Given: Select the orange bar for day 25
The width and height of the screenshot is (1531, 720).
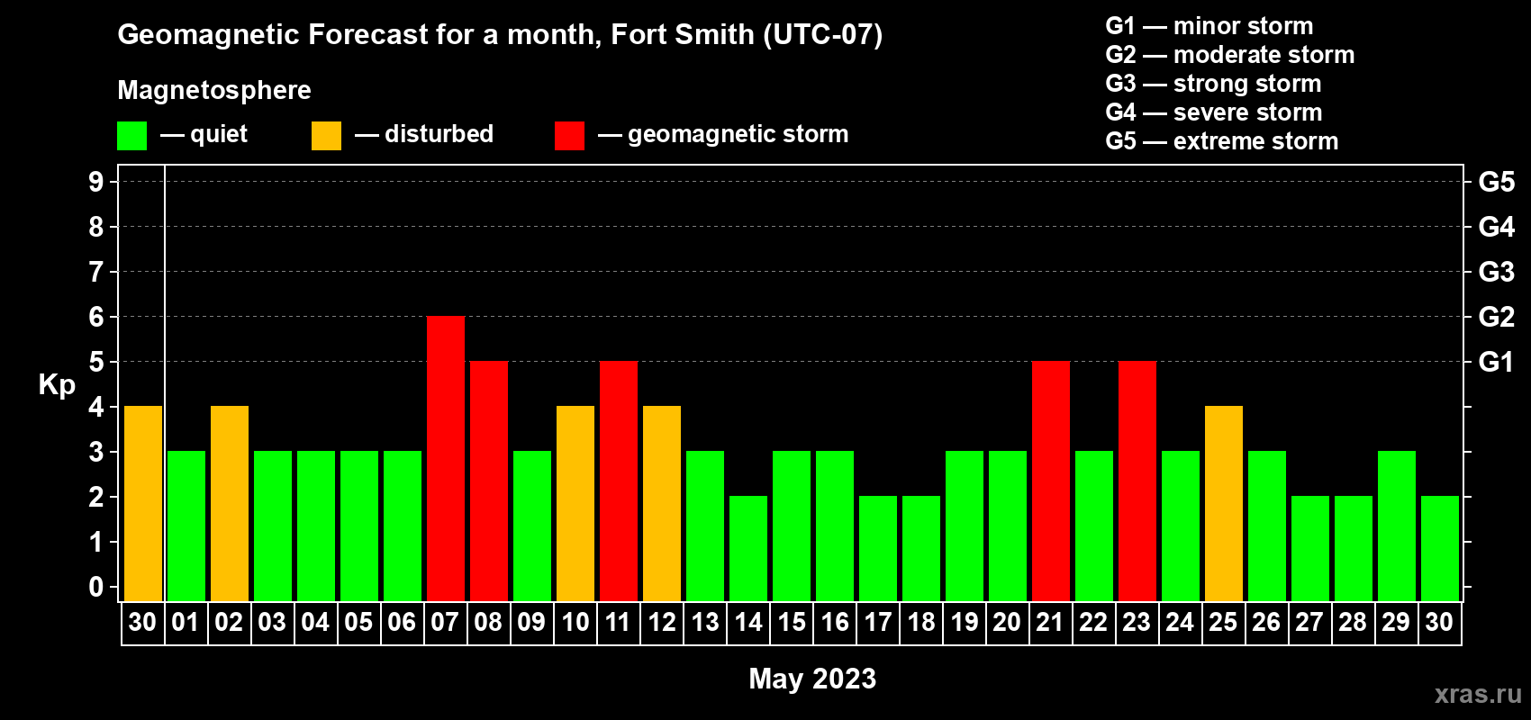Looking at the screenshot, I should coord(1224,504).
